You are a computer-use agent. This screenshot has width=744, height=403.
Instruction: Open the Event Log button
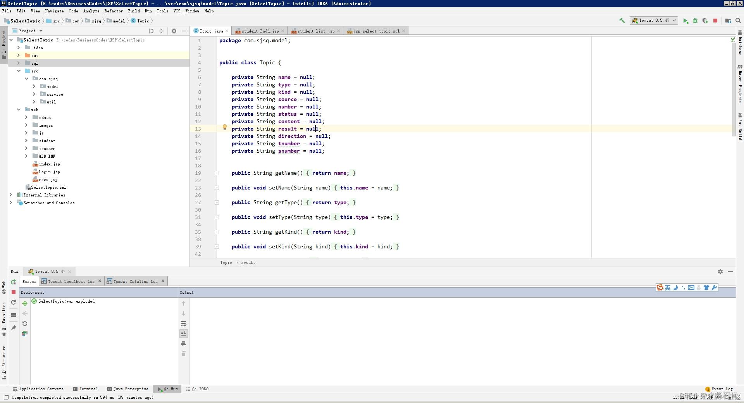coord(719,389)
